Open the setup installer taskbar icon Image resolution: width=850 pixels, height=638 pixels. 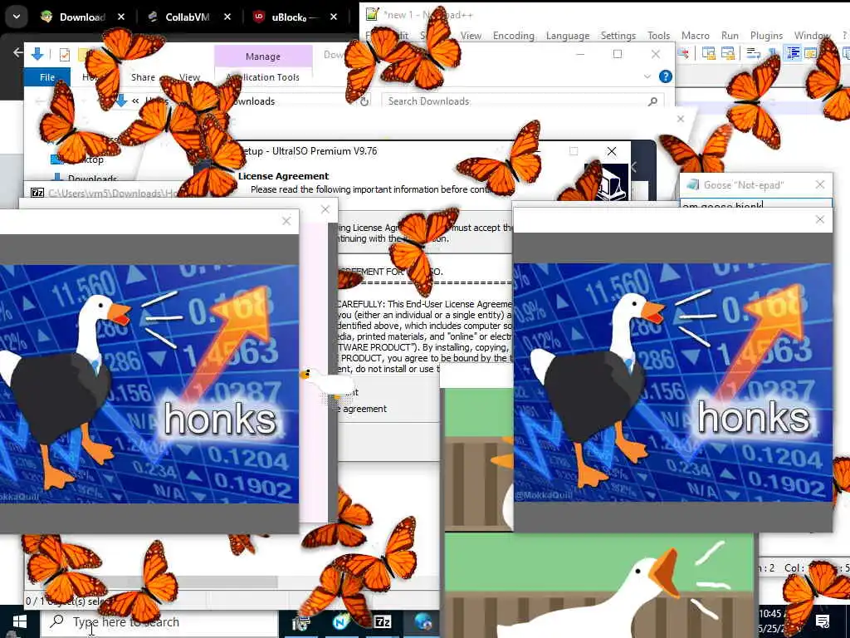tap(300, 621)
